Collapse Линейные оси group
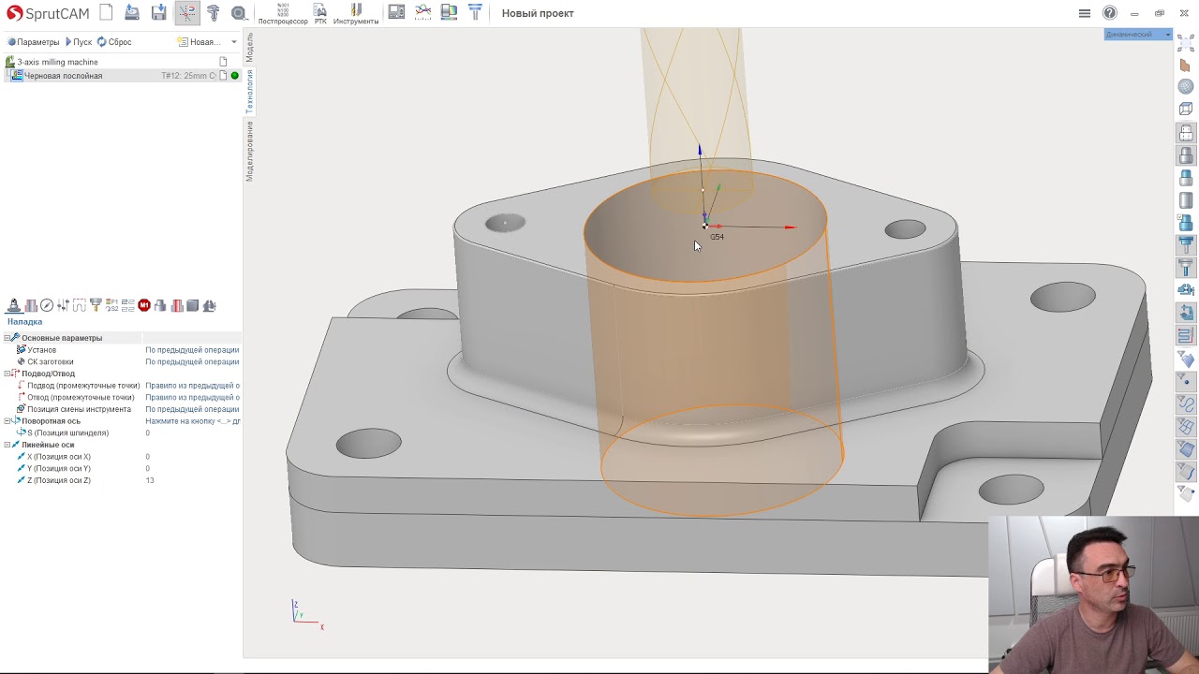Image resolution: width=1199 pixels, height=674 pixels. 7,445
